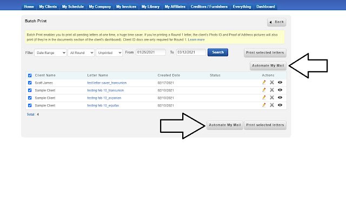Viewport: 346px width, 216px height.
Task: Open the Everything tab
Action: coord(242,6)
